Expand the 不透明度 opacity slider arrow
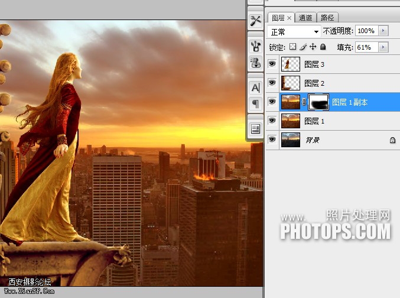 click(x=383, y=31)
